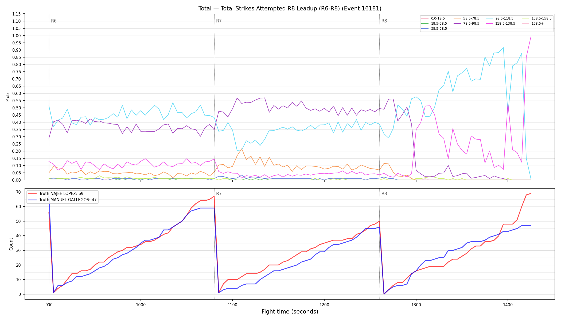Click purple line swatch beside 78.5-98.5
Image resolution: width=561 pixels, height=321 pixels.
pos(457,24)
